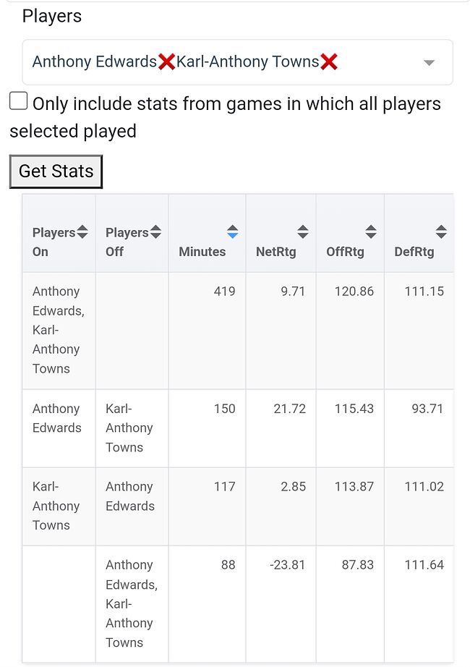Sort by Players Off column icon
This screenshot has width=470, height=667.
coord(155,232)
